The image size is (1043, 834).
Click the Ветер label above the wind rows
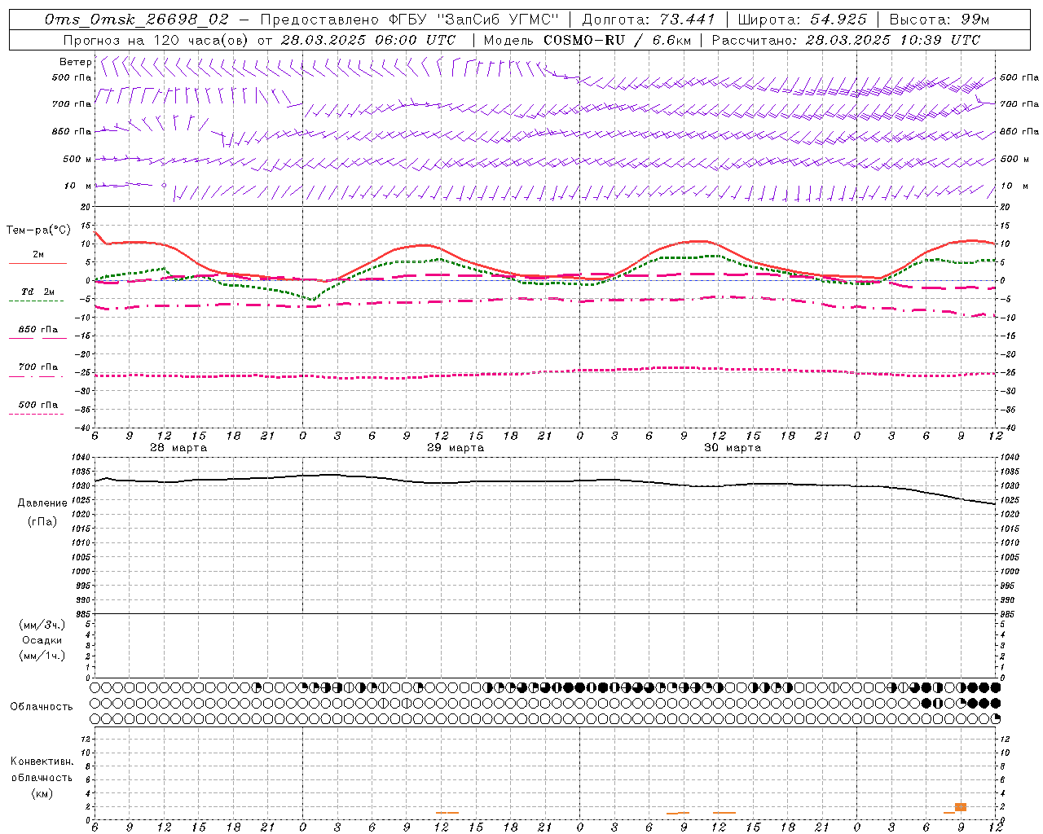75,62
